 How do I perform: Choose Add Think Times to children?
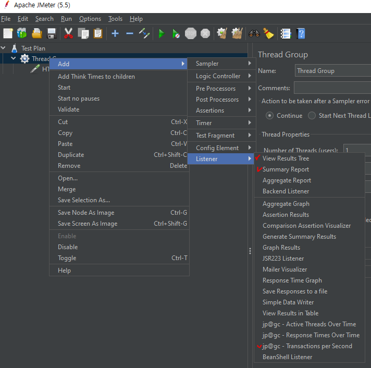tap(119, 77)
